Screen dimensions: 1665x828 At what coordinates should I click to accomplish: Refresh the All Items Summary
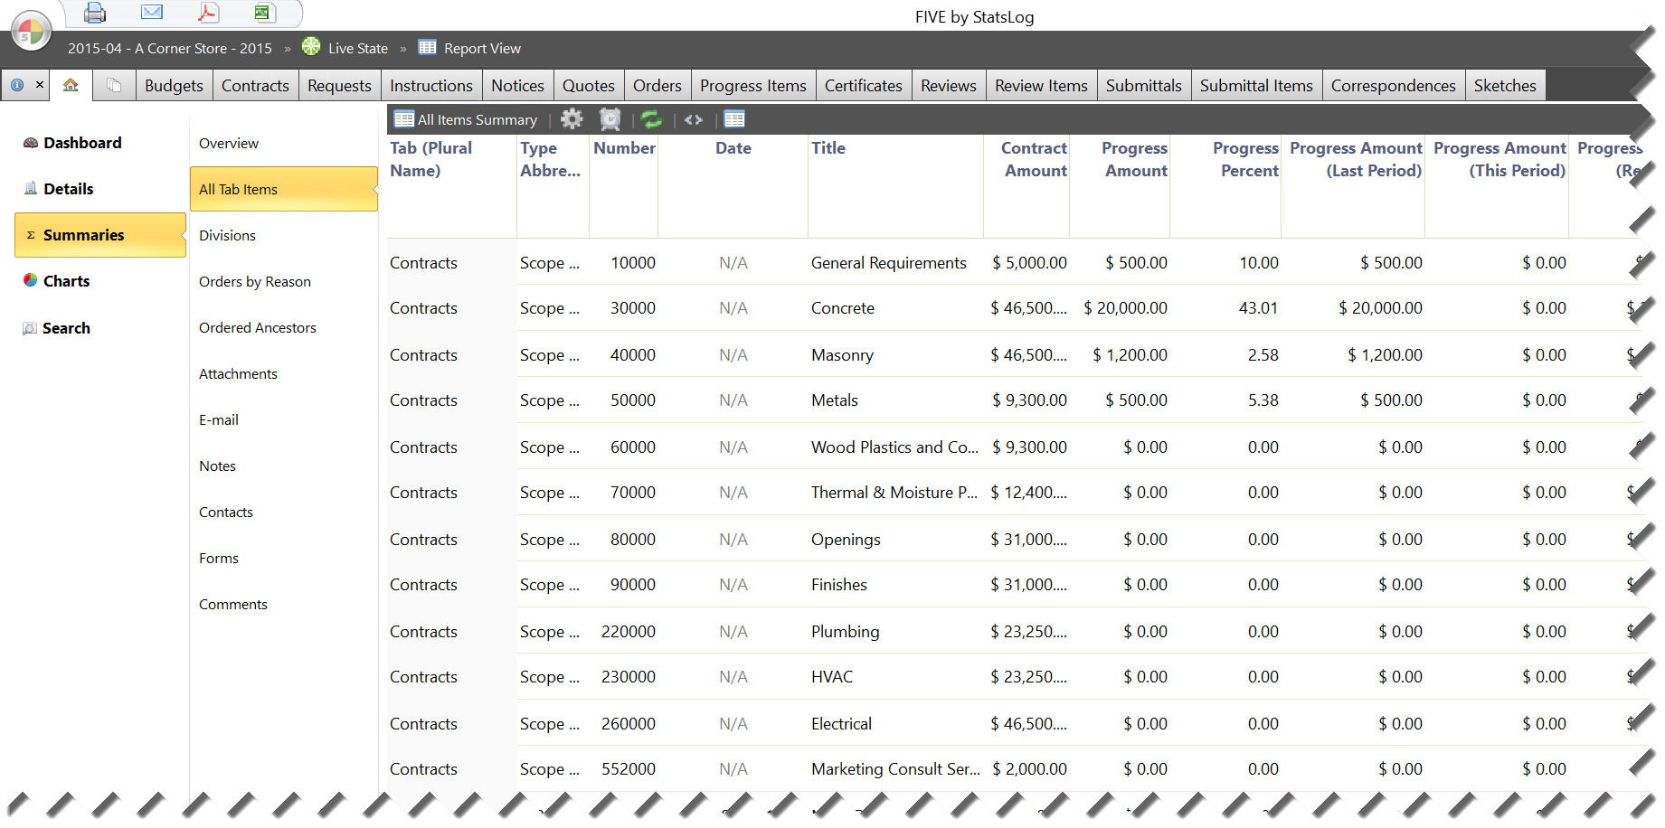pos(651,119)
